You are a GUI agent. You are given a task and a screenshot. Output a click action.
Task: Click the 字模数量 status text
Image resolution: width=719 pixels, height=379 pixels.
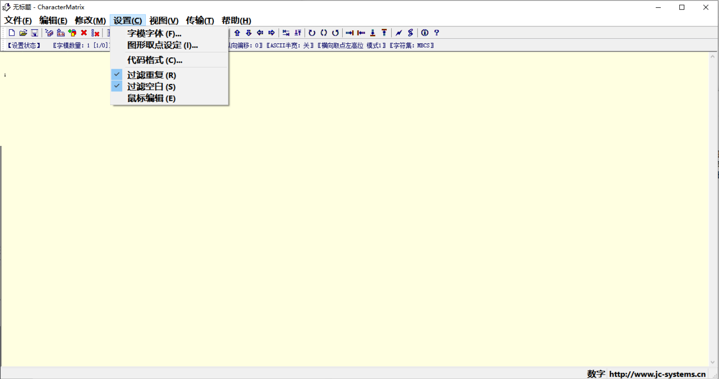(81, 45)
